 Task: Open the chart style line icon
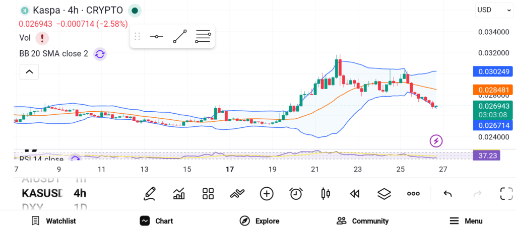coord(237,194)
